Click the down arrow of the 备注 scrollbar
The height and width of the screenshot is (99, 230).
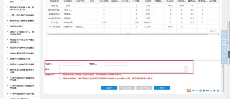click(186, 71)
